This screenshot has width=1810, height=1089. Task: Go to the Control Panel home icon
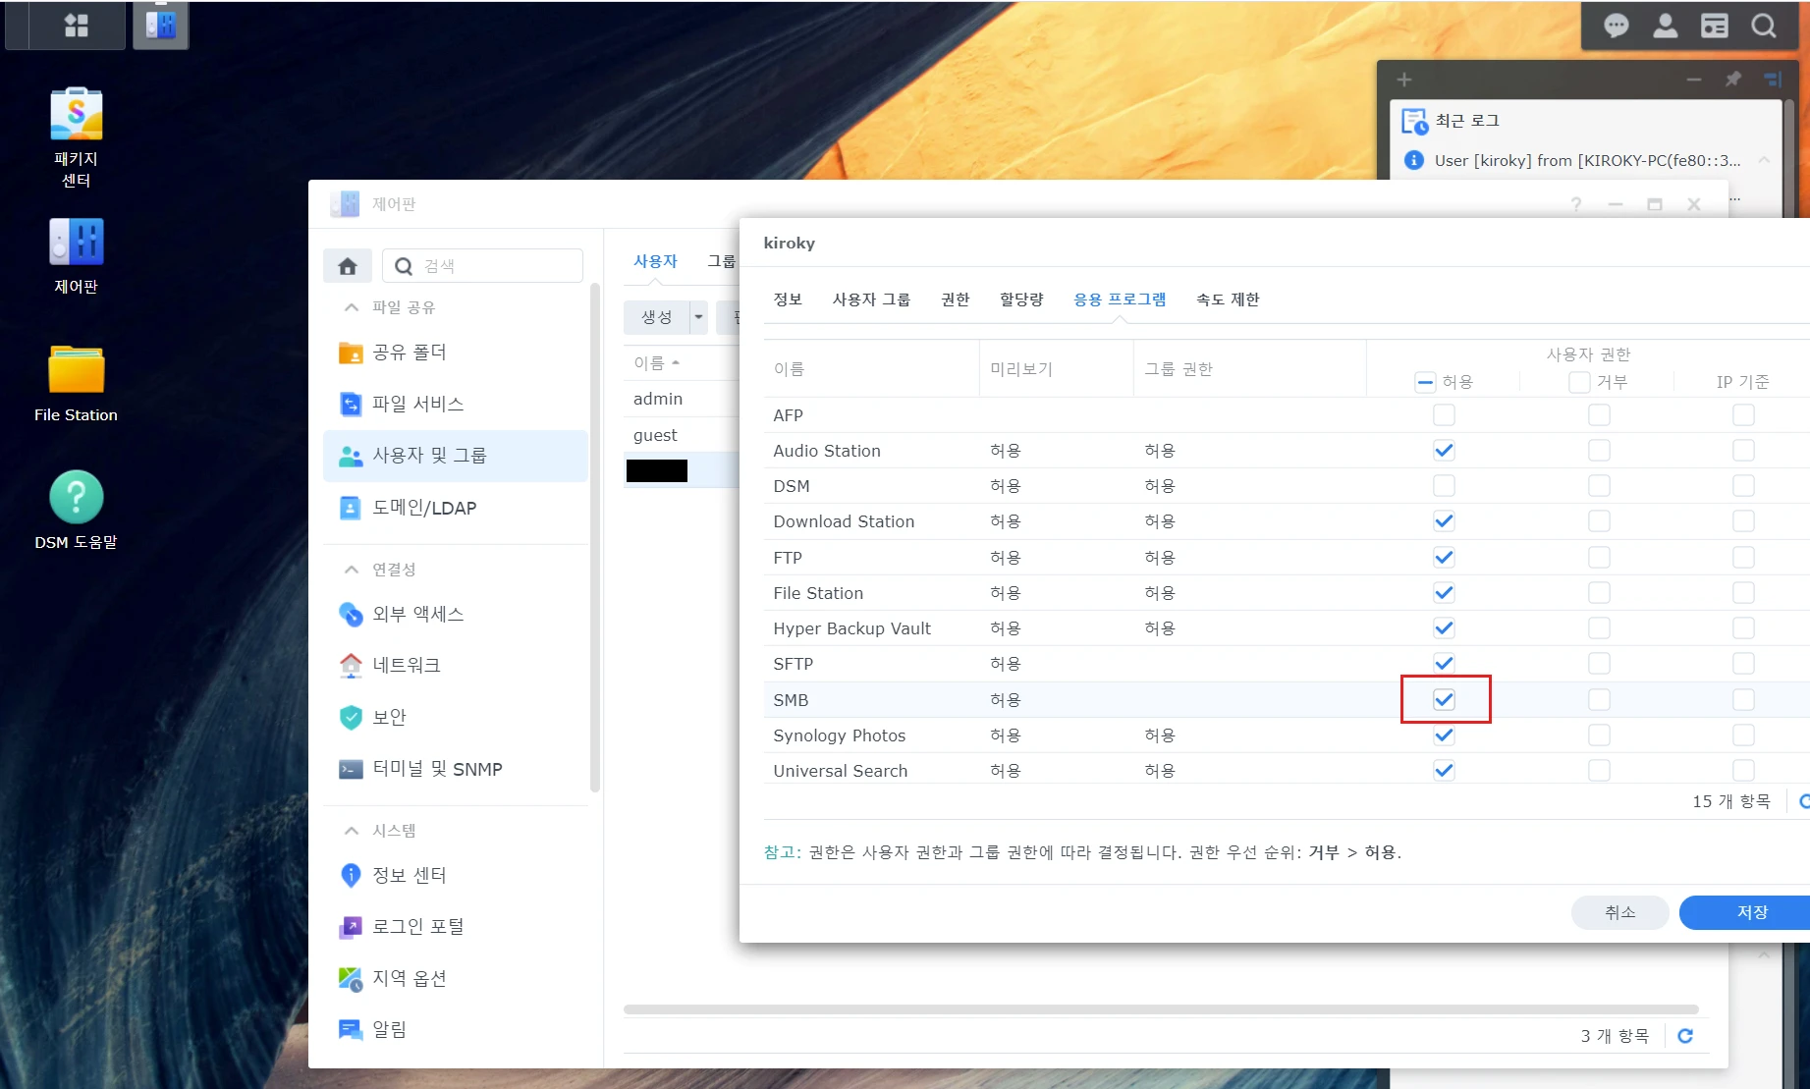[x=347, y=266]
